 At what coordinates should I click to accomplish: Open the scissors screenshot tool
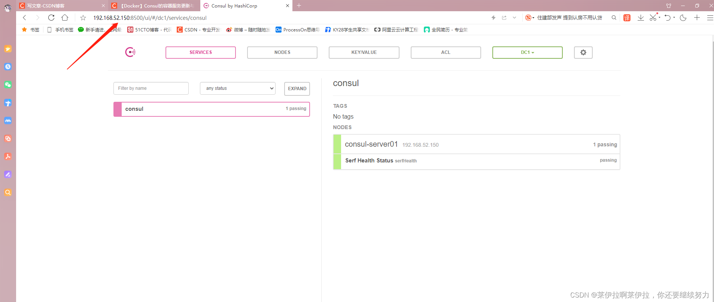point(653,17)
